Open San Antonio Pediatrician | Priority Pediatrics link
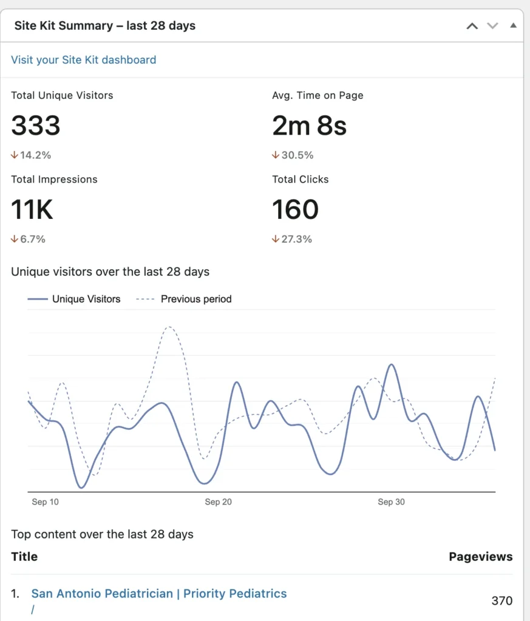Viewport: 530px width, 621px height. click(159, 593)
